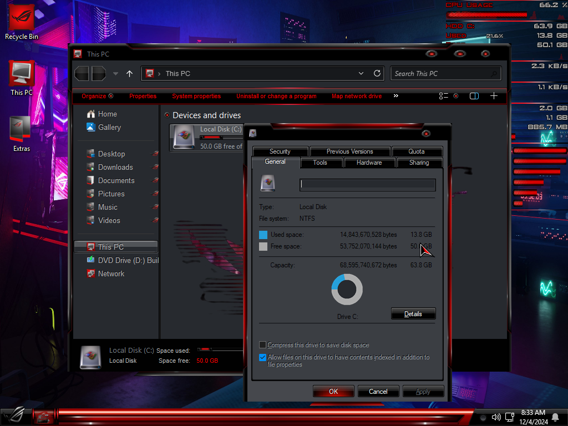Collapse the Devices and drives group
This screenshot has width=568, height=426.
[x=167, y=115]
